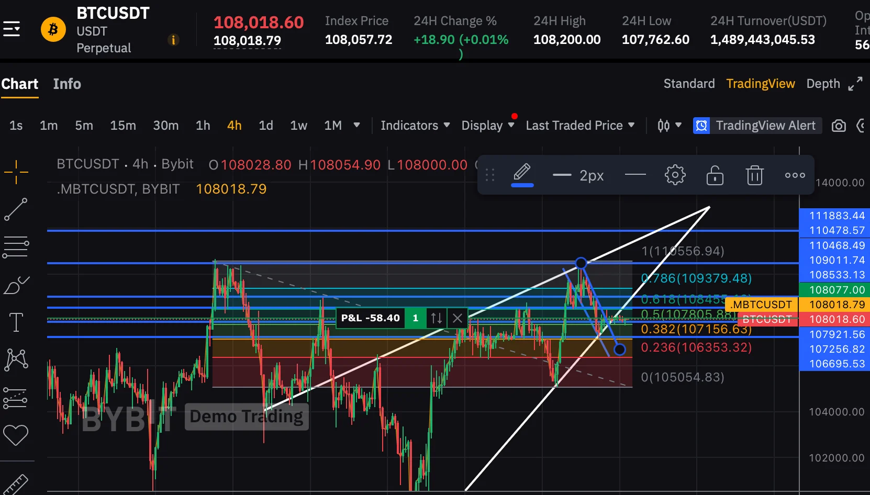
Task: Open the favorites heart tool
Action: click(16, 435)
